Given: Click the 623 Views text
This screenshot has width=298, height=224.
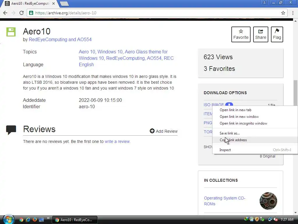Looking at the screenshot, I should pos(218,57).
